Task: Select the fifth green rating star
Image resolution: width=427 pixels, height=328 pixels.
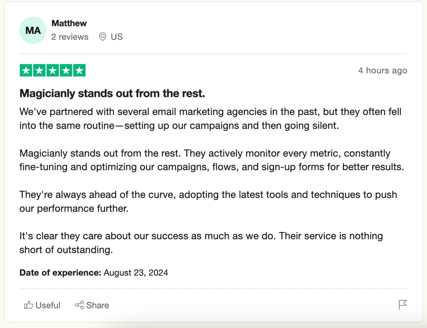Action: 79,71
